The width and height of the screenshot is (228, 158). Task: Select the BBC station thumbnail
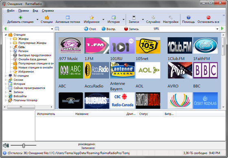point(205,70)
